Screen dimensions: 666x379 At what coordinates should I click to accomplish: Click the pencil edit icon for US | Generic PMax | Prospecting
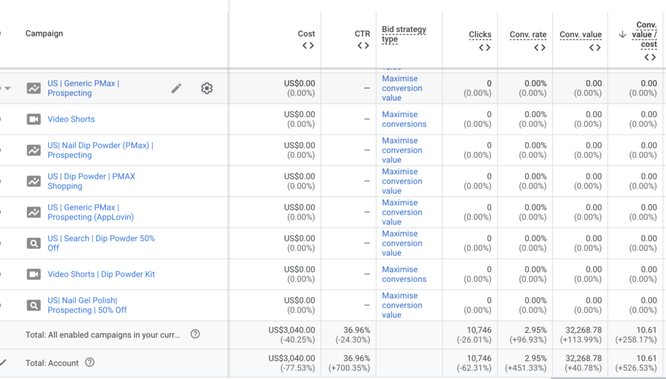pos(176,88)
